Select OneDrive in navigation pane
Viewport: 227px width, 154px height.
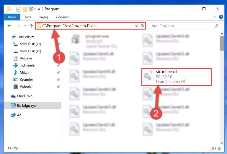point(25,96)
